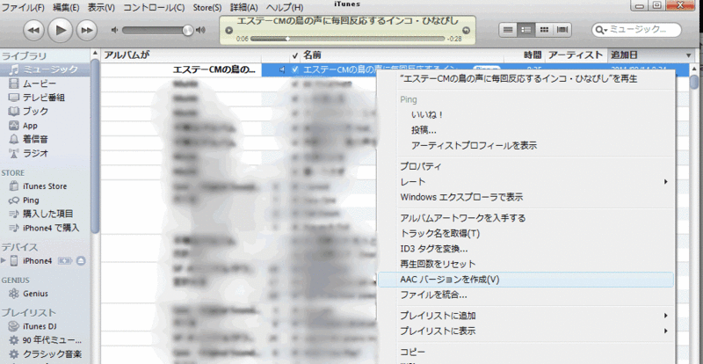Choose プロパティ in the context menu
Screen dimensions: 703x364
click(x=421, y=166)
